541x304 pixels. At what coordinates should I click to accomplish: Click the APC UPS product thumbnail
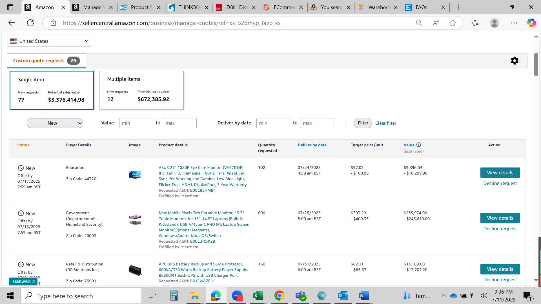(135, 270)
